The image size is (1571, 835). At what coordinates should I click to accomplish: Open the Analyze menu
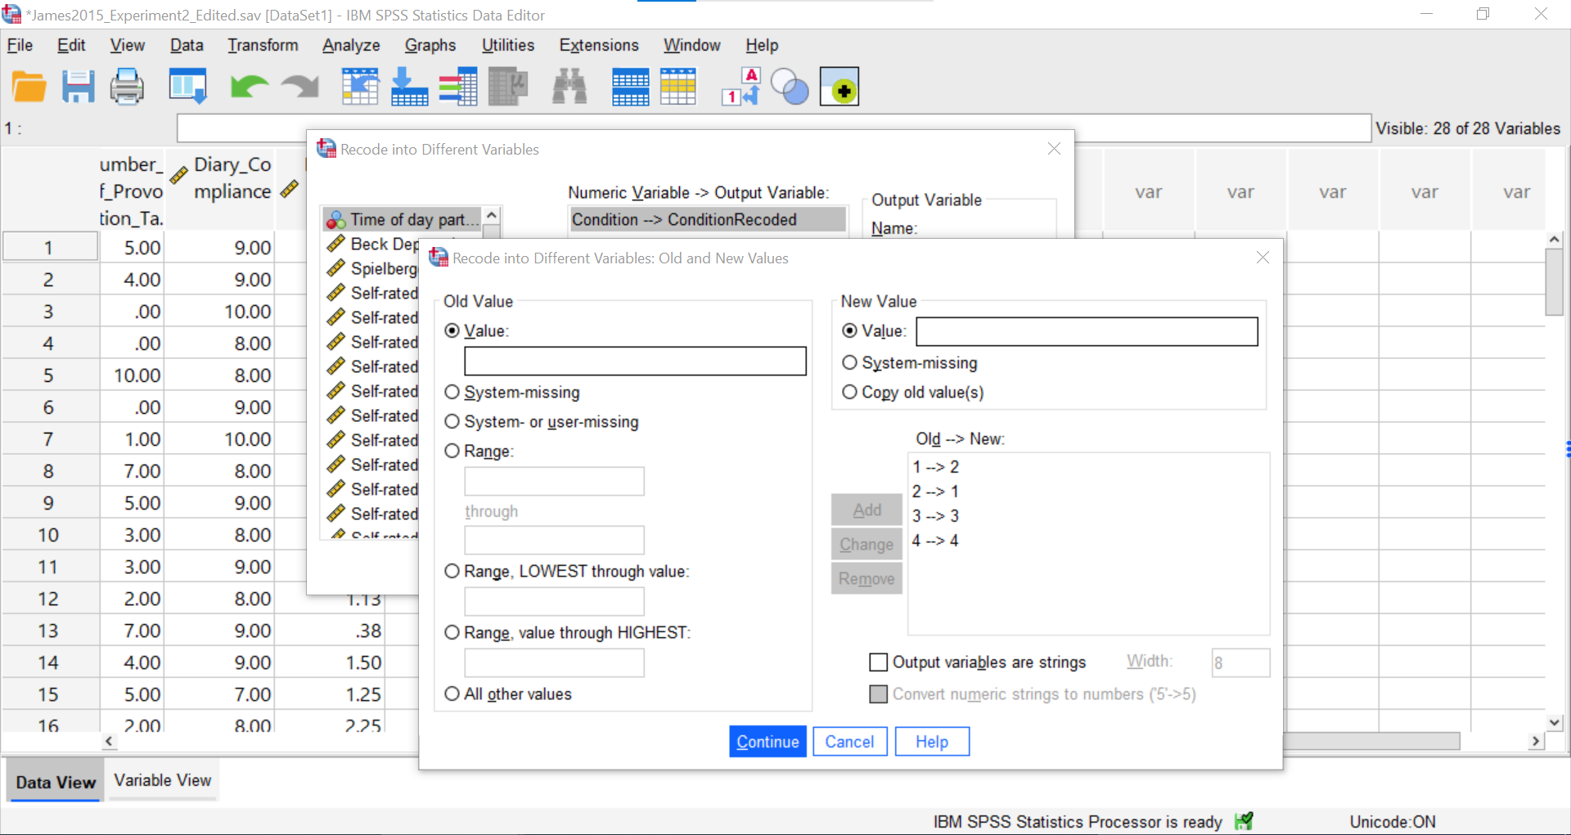(x=351, y=45)
